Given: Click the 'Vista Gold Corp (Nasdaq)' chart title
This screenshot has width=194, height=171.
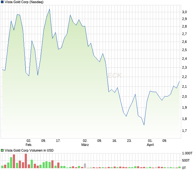Looking at the screenshot, I should click(24, 2).
